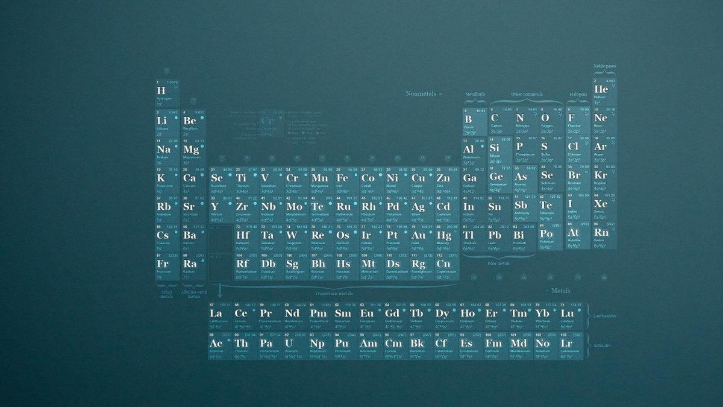Viewport: 723px width, 407px height.
Task: Click the "← Metals" label
Action: (x=557, y=291)
